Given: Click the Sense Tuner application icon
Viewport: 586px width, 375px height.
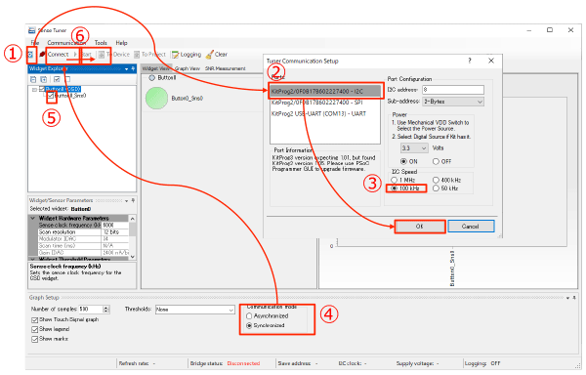Looking at the screenshot, I should coord(32,30).
